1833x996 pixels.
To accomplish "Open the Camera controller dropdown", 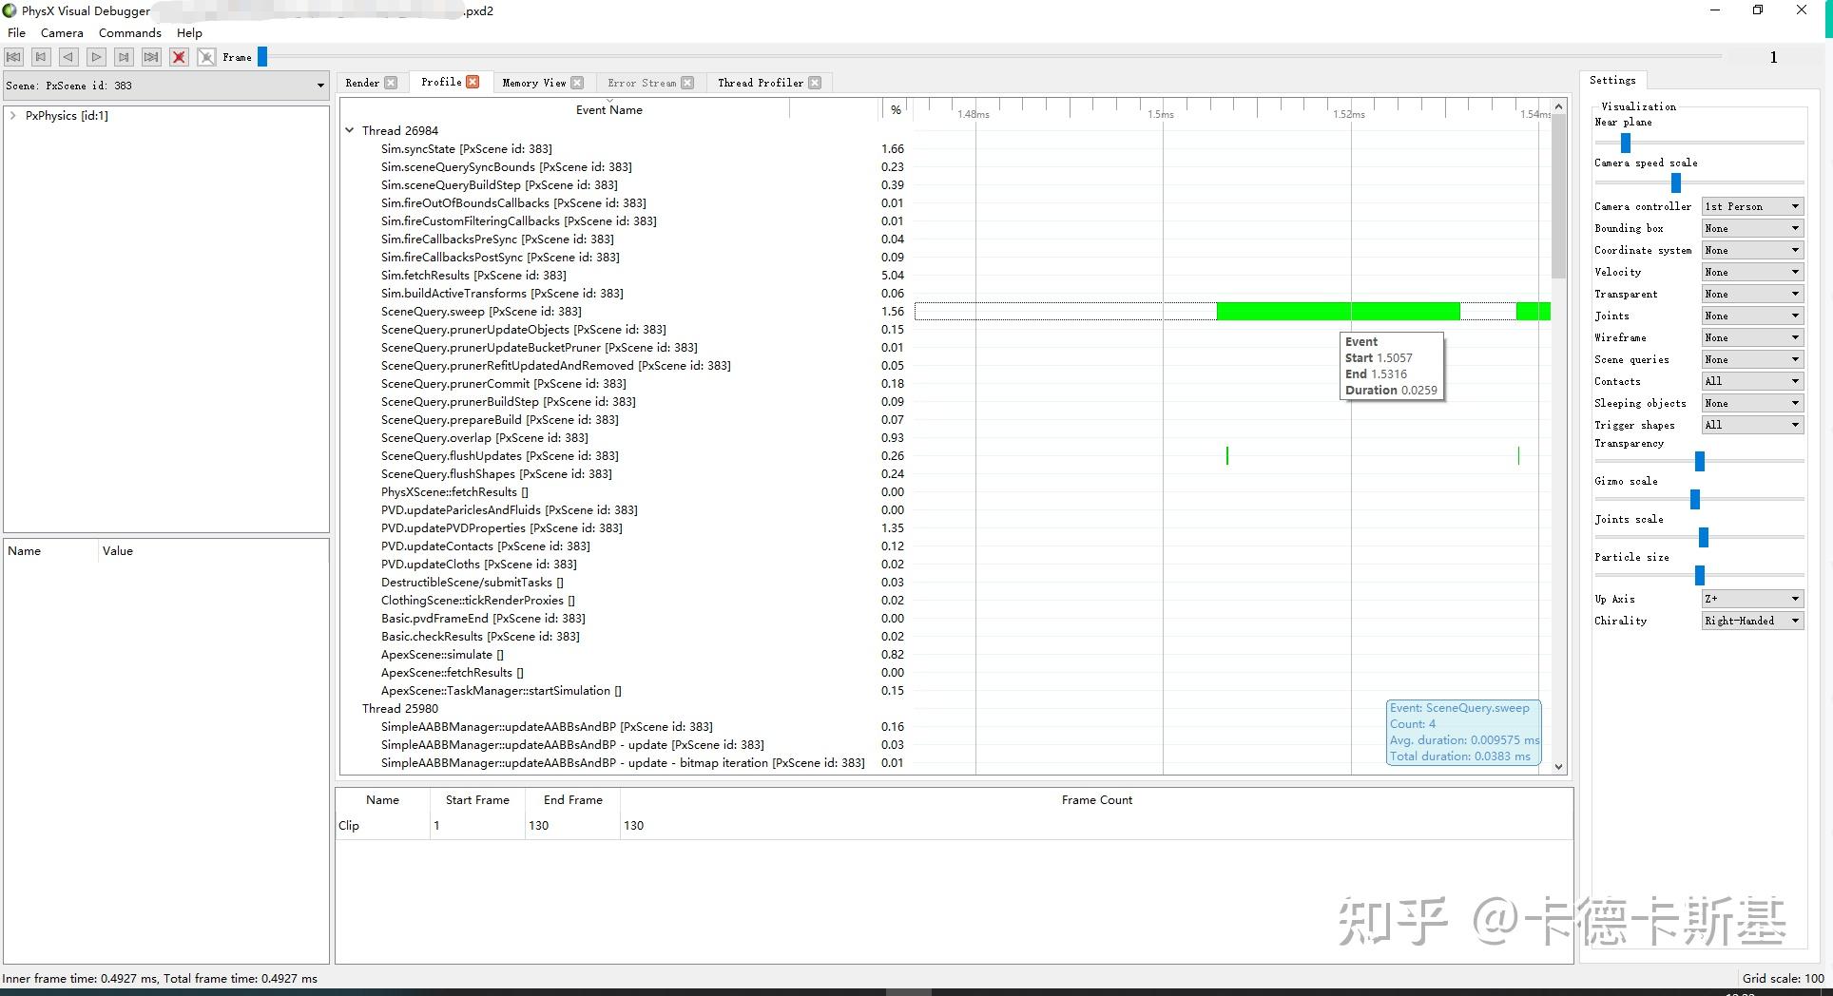I will (x=1752, y=206).
